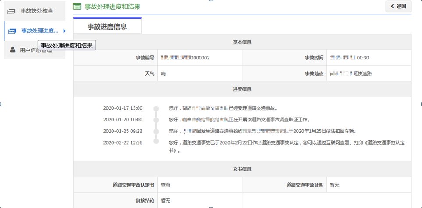422x208 pixels.
Task: Click the 2020-01-25 09:23 timeline dot
Action: [156, 131]
